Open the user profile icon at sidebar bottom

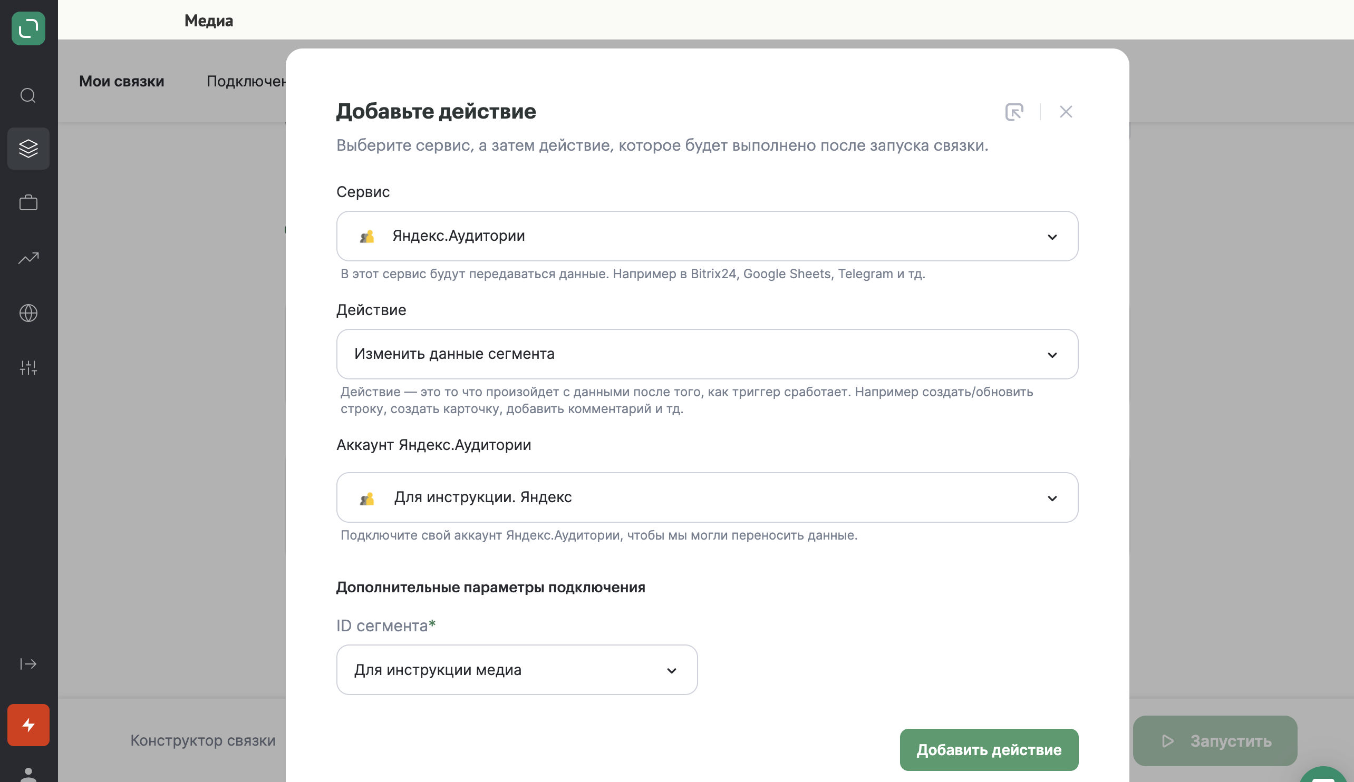point(28,775)
